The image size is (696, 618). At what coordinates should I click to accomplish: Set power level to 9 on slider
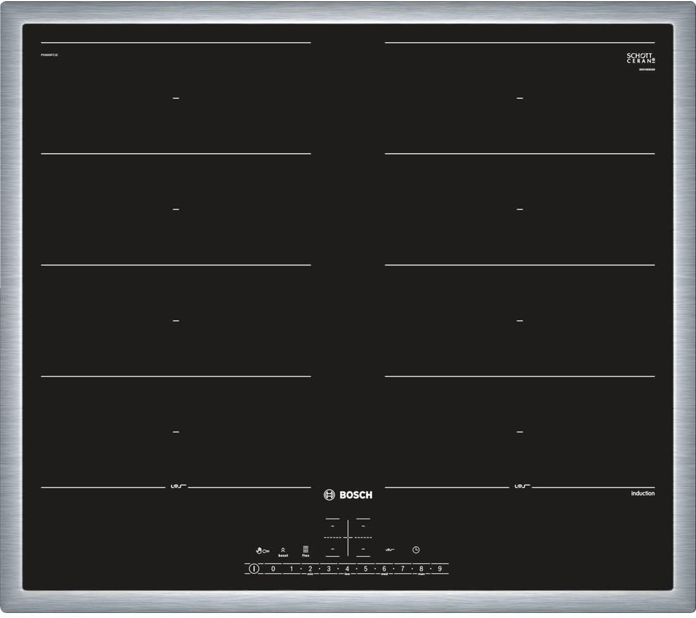tap(439, 569)
